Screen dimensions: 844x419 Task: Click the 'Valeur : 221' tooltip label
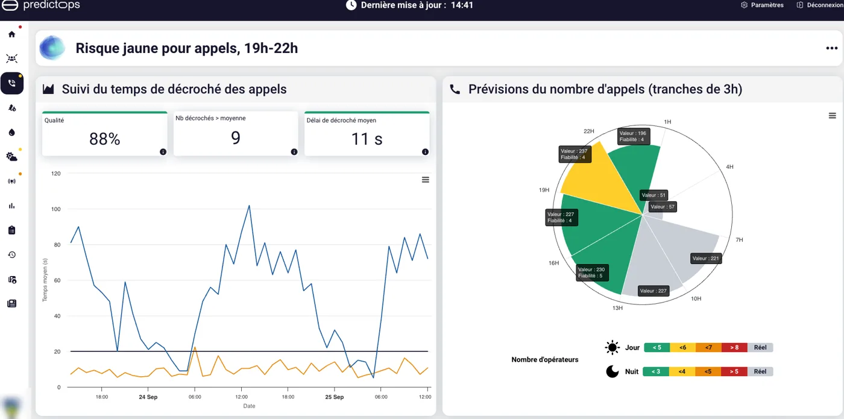pos(706,259)
